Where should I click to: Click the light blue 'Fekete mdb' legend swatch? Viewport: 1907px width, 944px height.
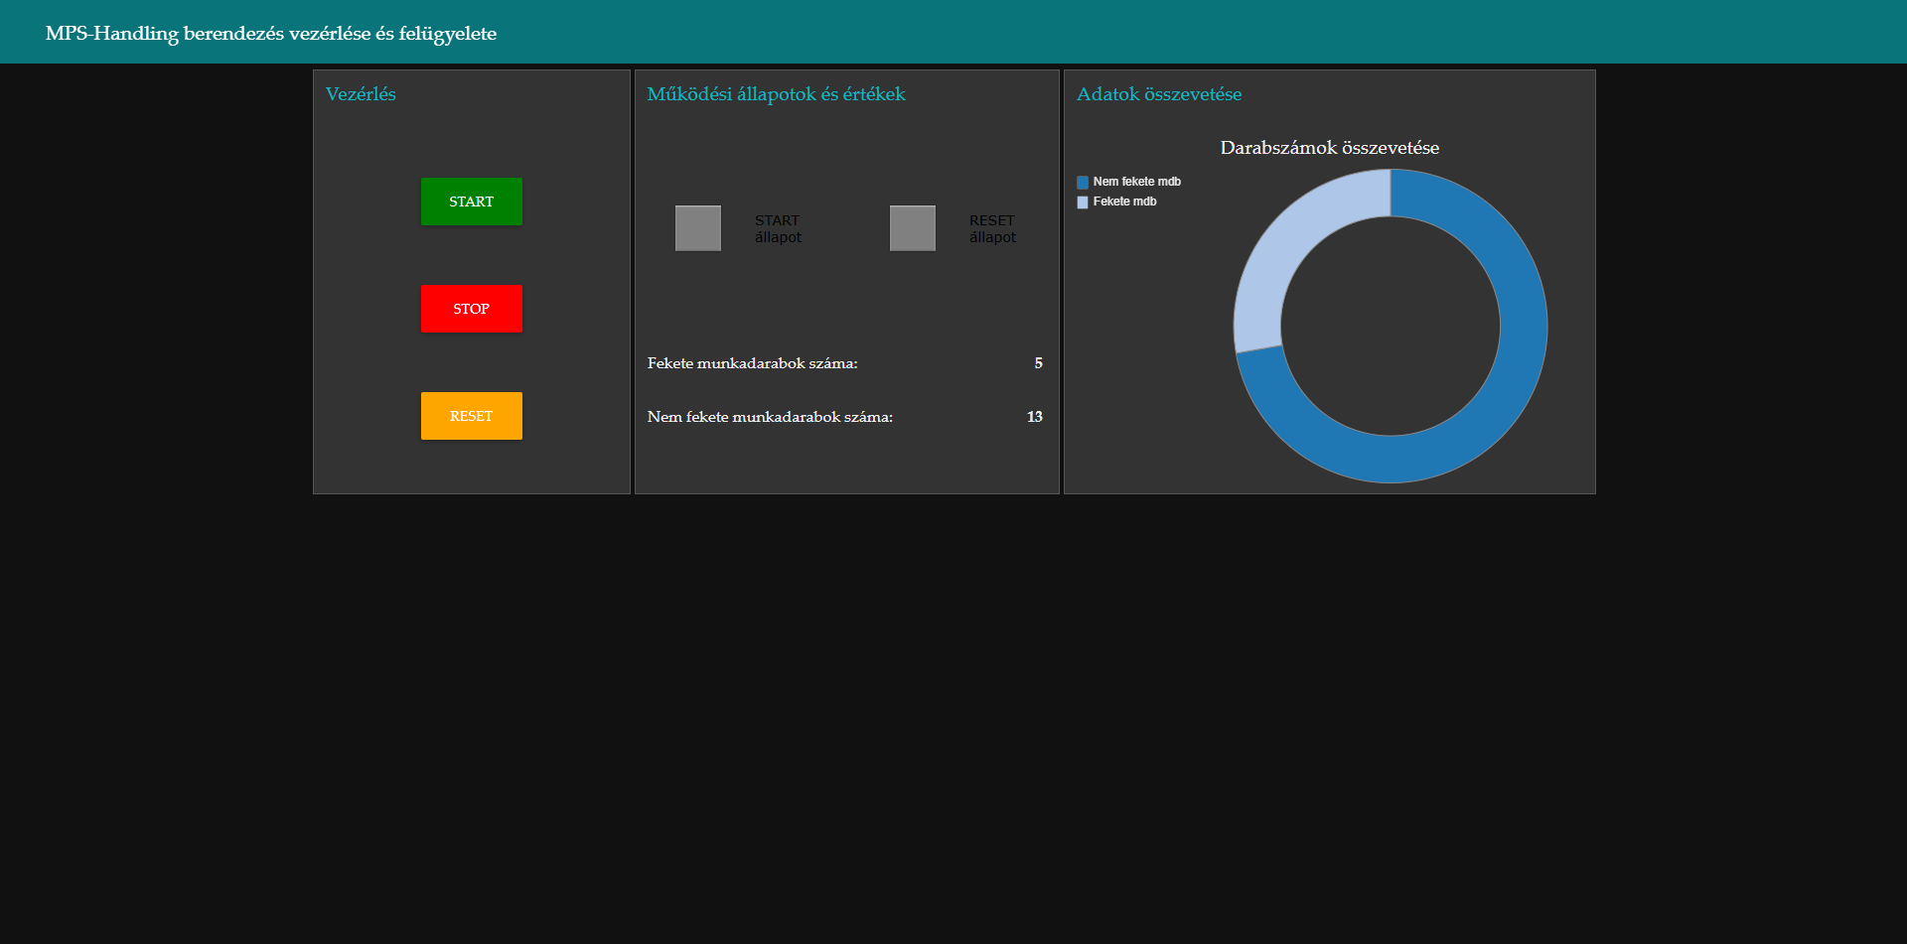point(1083,202)
